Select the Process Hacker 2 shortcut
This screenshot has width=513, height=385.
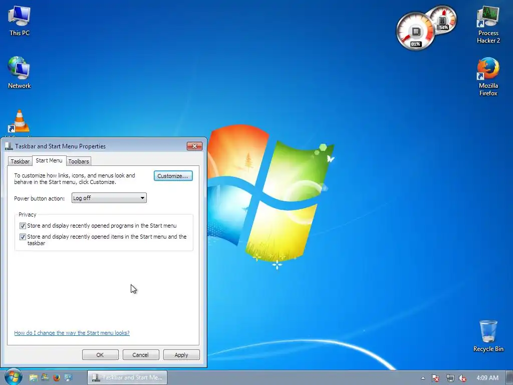tap(488, 24)
